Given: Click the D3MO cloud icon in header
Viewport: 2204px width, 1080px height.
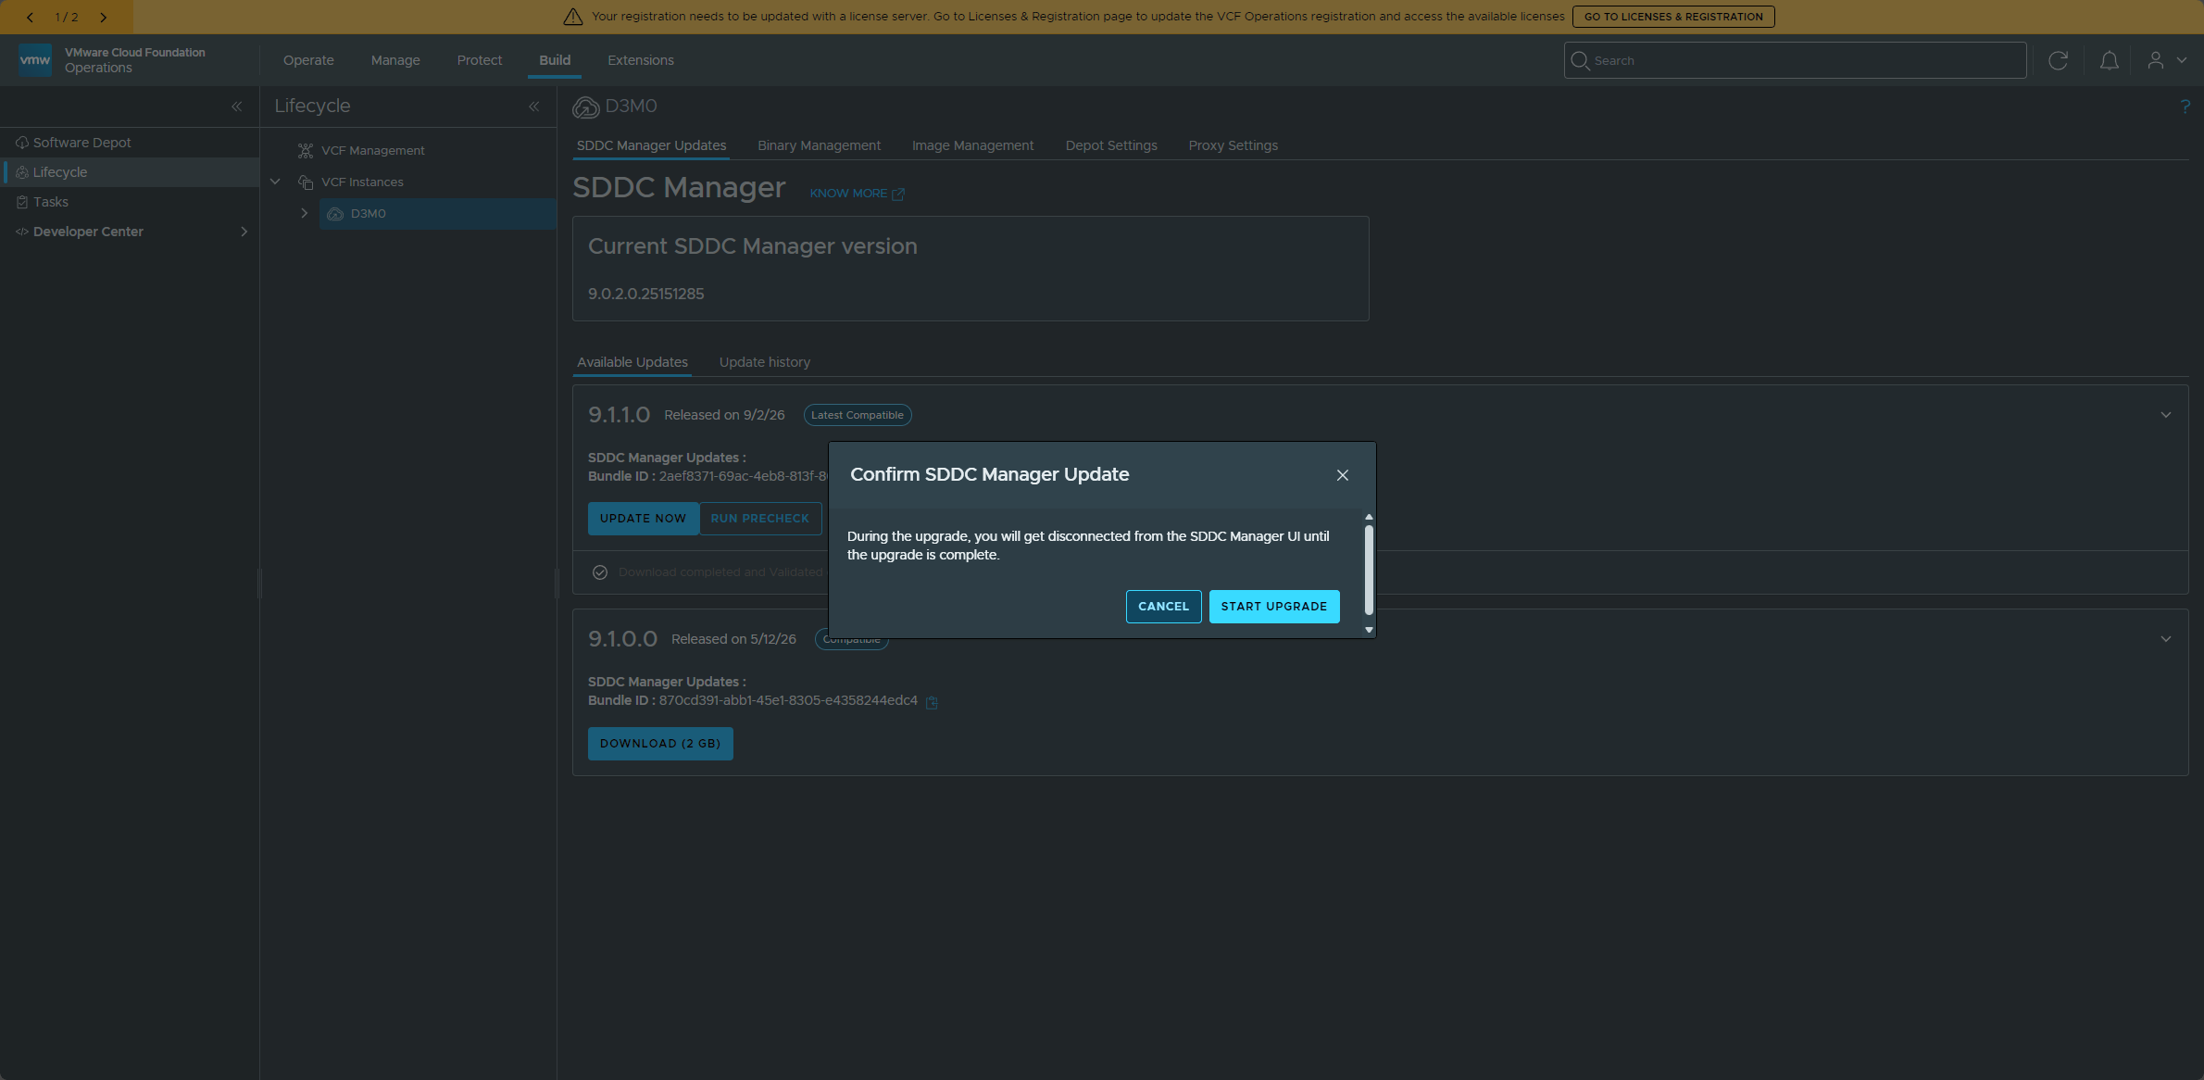Looking at the screenshot, I should coord(585,107).
